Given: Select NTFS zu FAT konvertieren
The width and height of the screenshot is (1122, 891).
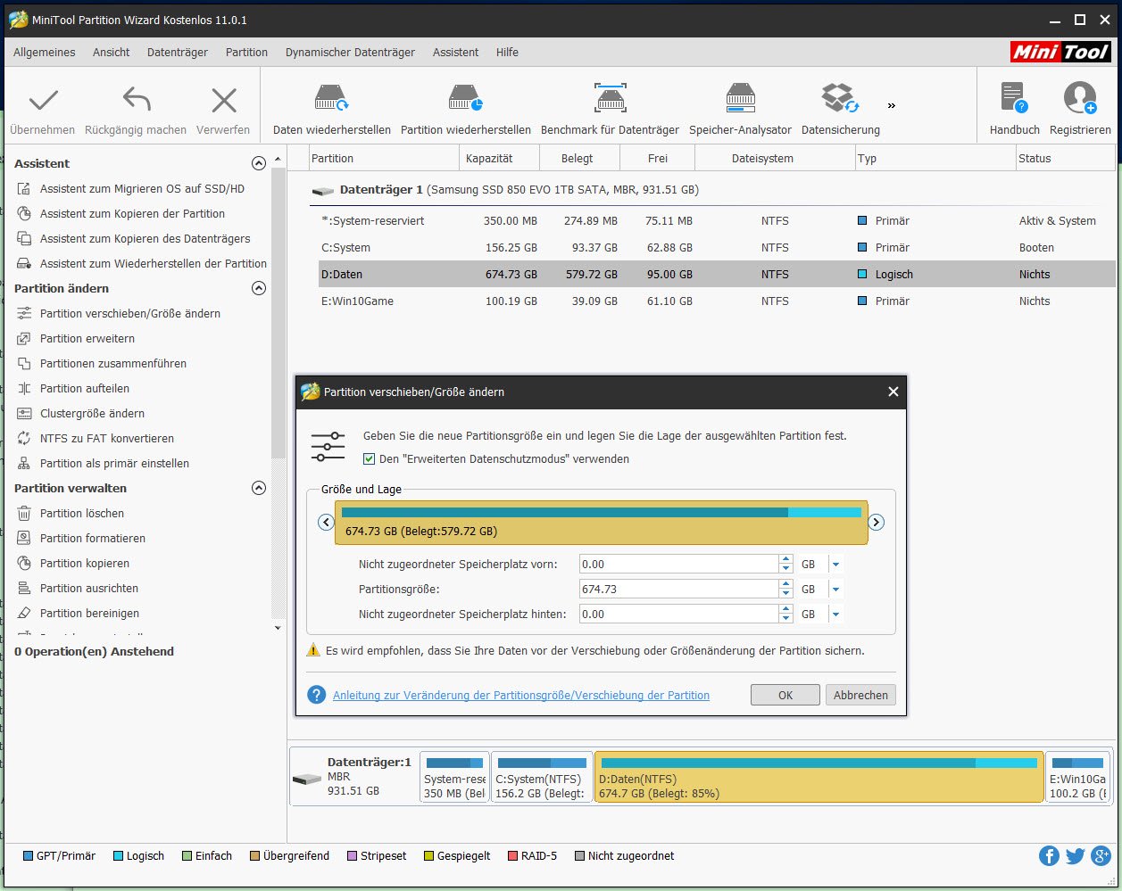Looking at the screenshot, I should click(x=107, y=438).
